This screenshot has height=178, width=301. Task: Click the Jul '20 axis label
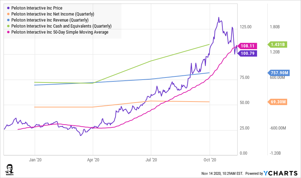point(151,160)
